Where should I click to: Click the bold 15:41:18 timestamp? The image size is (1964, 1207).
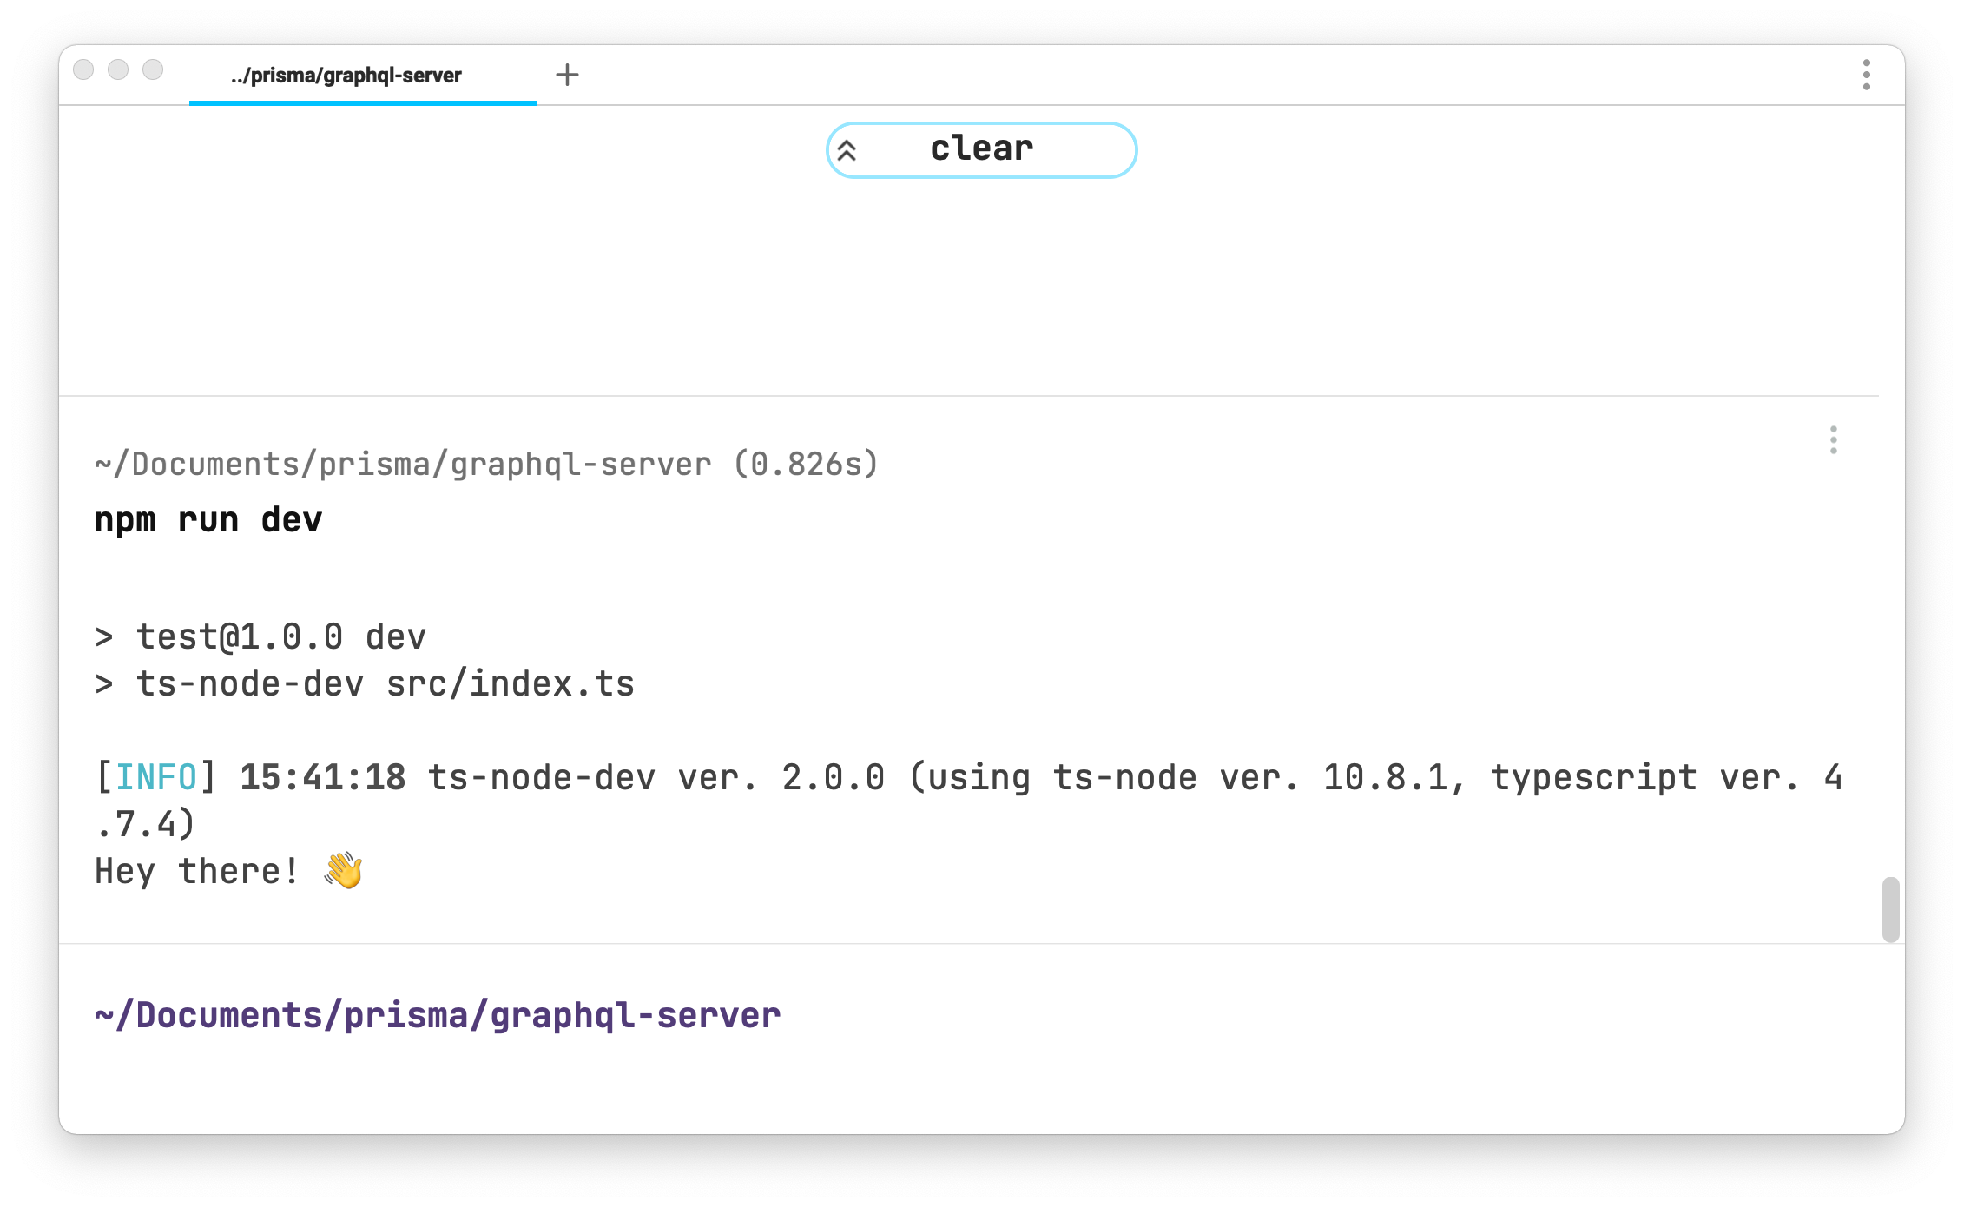tap(322, 777)
